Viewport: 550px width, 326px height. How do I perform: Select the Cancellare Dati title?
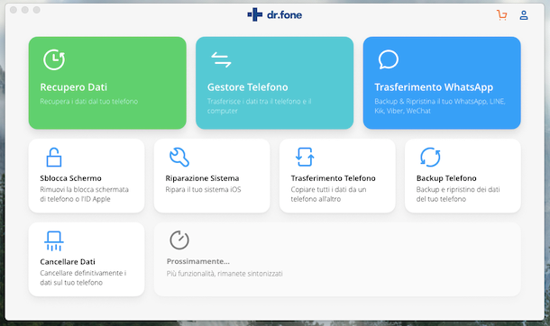68,262
